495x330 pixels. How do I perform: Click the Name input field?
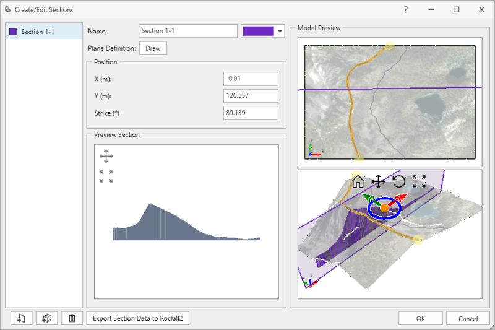point(188,31)
